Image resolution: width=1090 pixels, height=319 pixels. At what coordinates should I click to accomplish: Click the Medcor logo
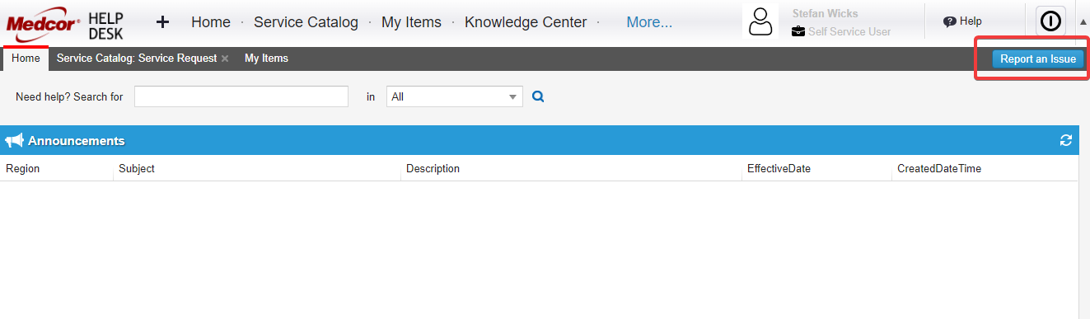click(x=43, y=24)
